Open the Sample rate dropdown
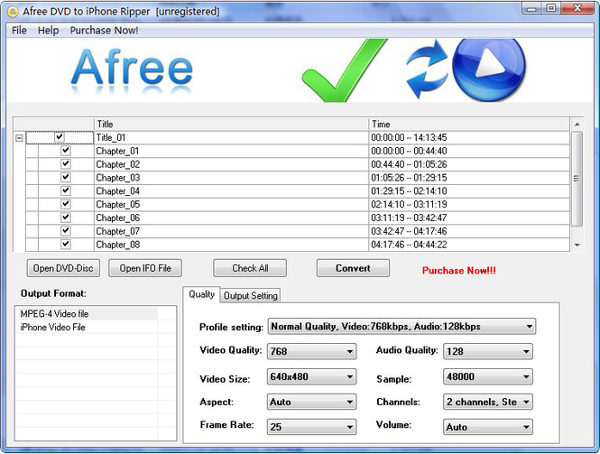 point(488,376)
